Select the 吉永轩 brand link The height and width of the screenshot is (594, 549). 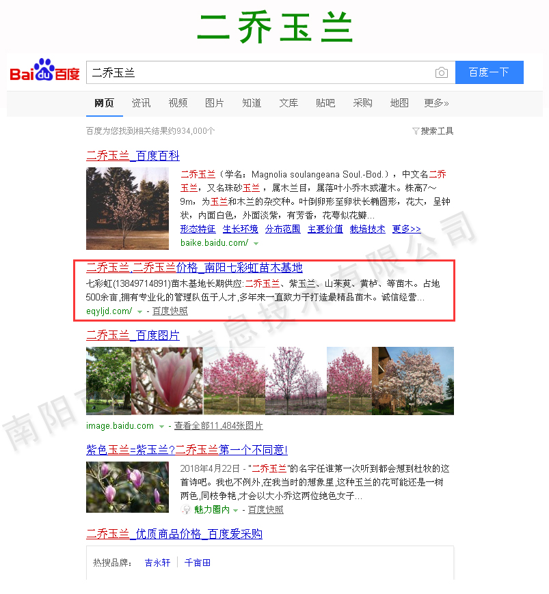[157, 563]
